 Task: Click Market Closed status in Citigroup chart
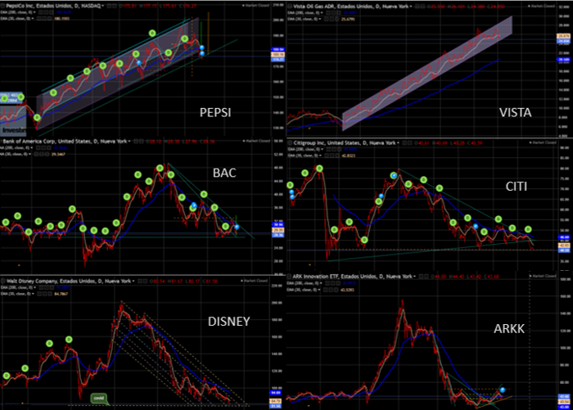point(544,142)
